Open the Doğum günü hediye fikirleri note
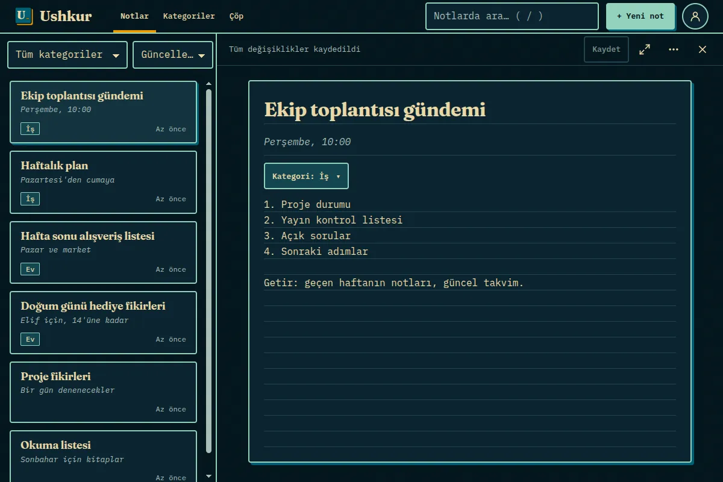 [x=103, y=322]
